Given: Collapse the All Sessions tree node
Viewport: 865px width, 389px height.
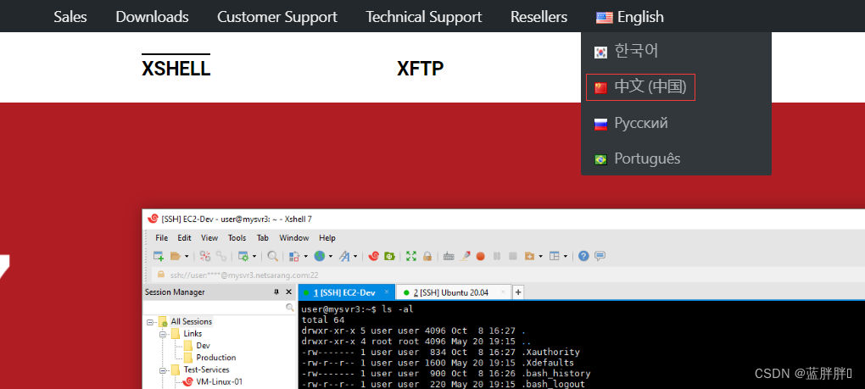Looking at the screenshot, I should point(150,321).
